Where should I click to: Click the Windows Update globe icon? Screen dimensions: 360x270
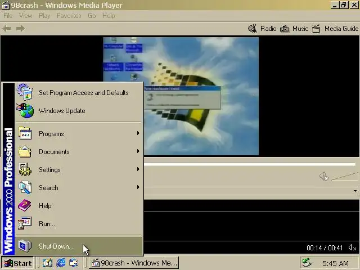click(25, 110)
